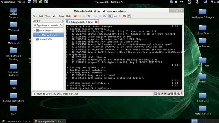Close the Library panel
219x123 pixels.
click(62, 20)
